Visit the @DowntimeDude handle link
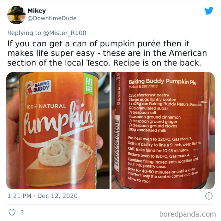The image size is (221, 221). coord(52,18)
